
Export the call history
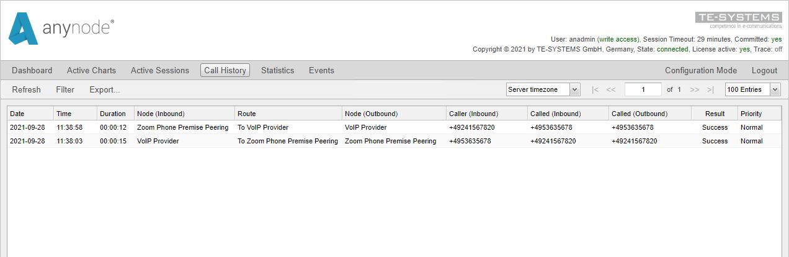[104, 90]
